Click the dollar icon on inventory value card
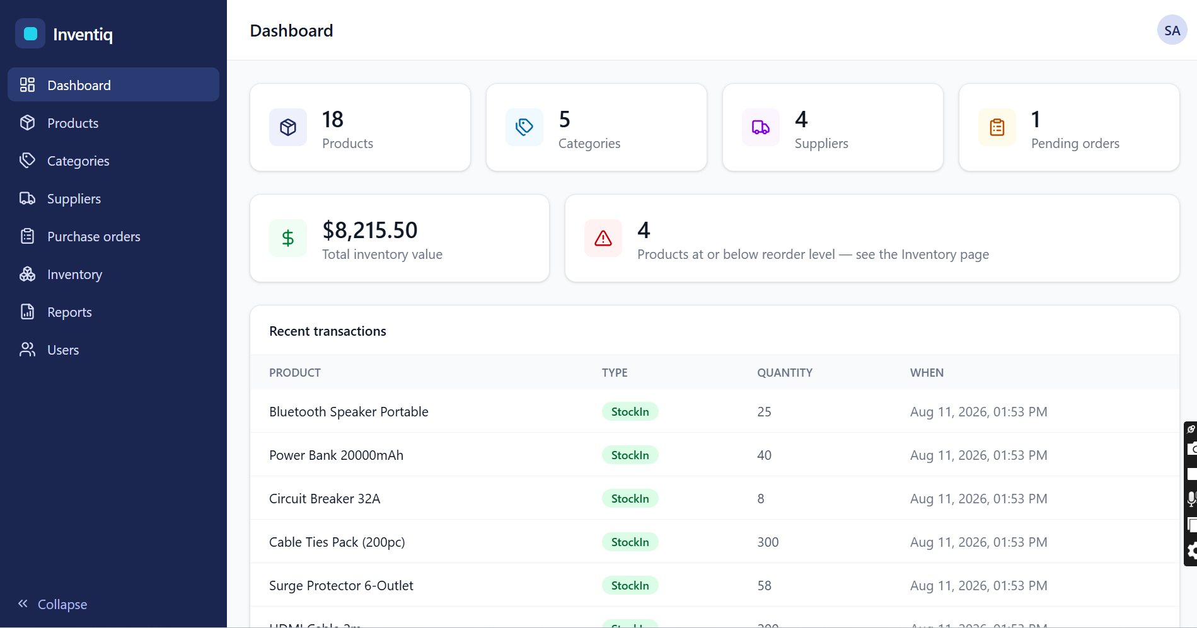The width and height of the screenshot is (1197, 628). pyautogui.click(x=288, y=238)
